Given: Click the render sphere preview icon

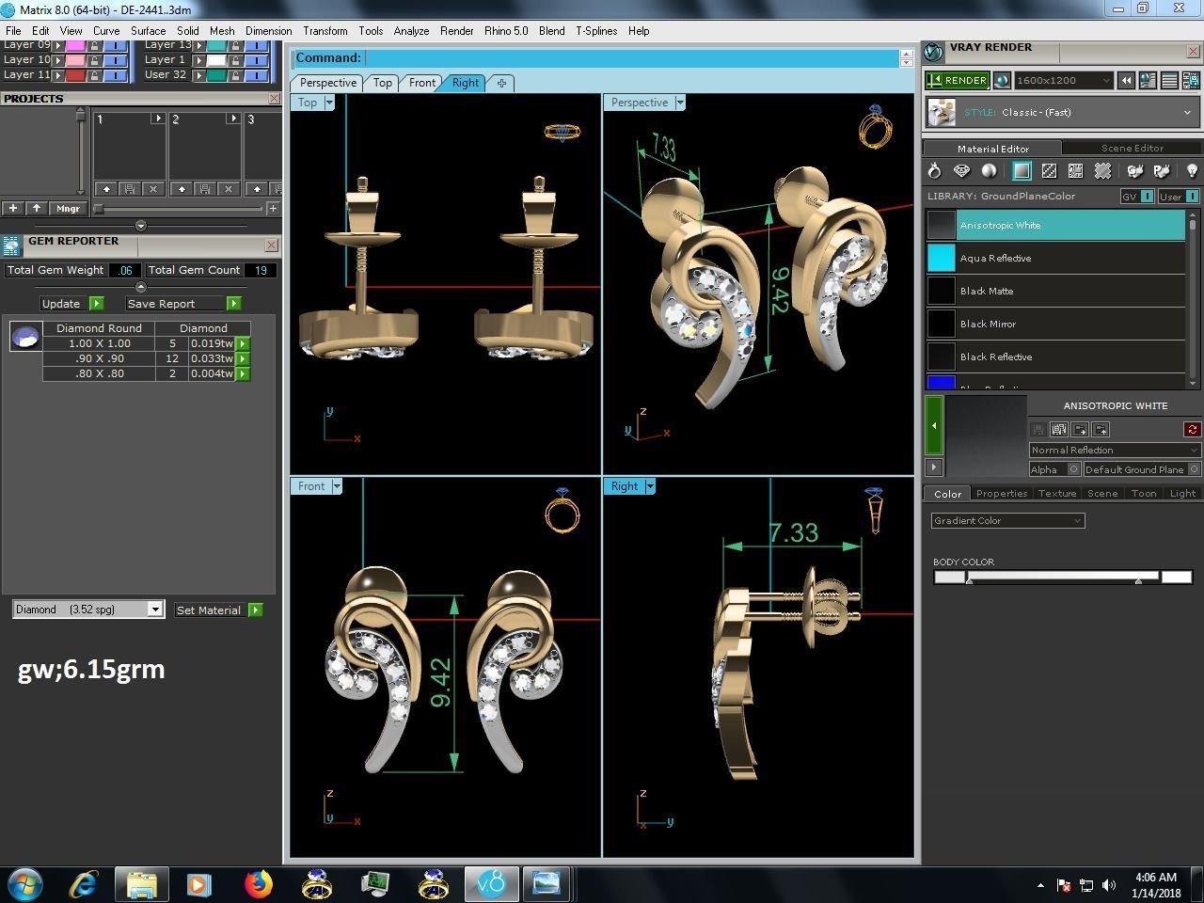Looking at the screenshot, I should (1002, 81).
